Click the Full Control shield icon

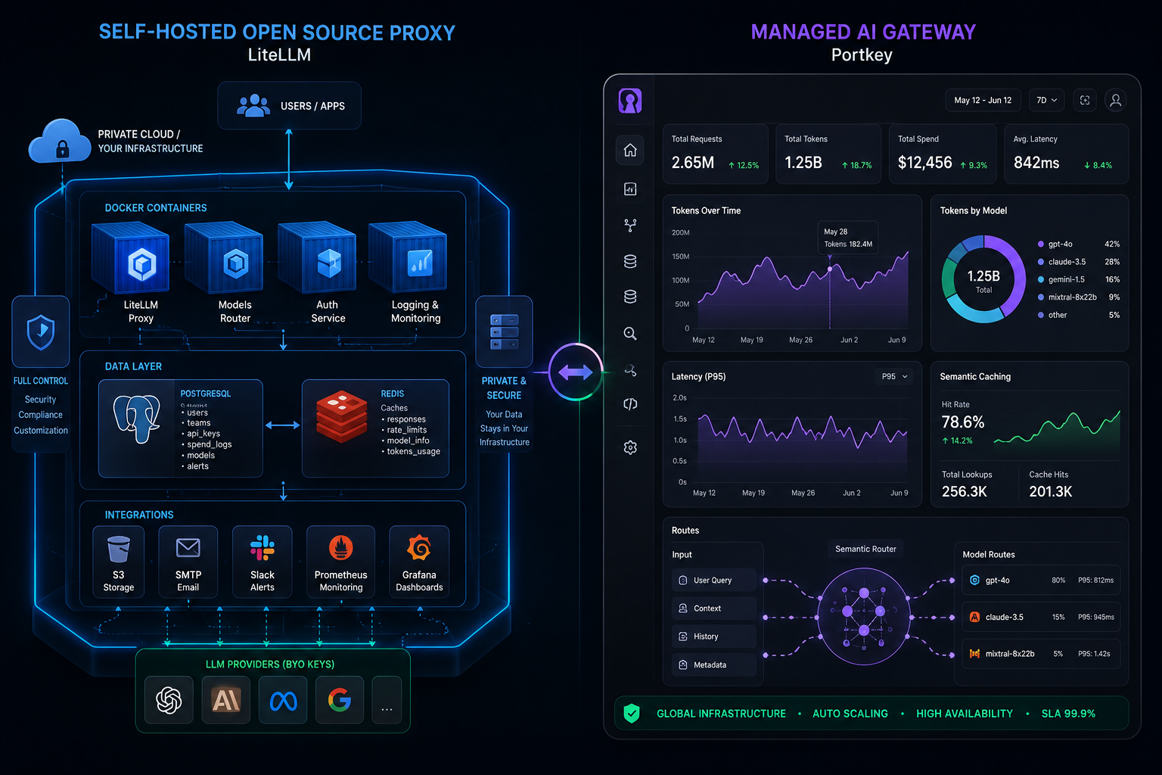(41, 331)
